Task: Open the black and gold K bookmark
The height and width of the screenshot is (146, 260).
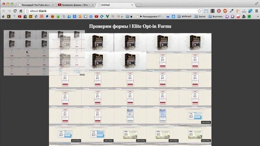Action: point(9,16)
